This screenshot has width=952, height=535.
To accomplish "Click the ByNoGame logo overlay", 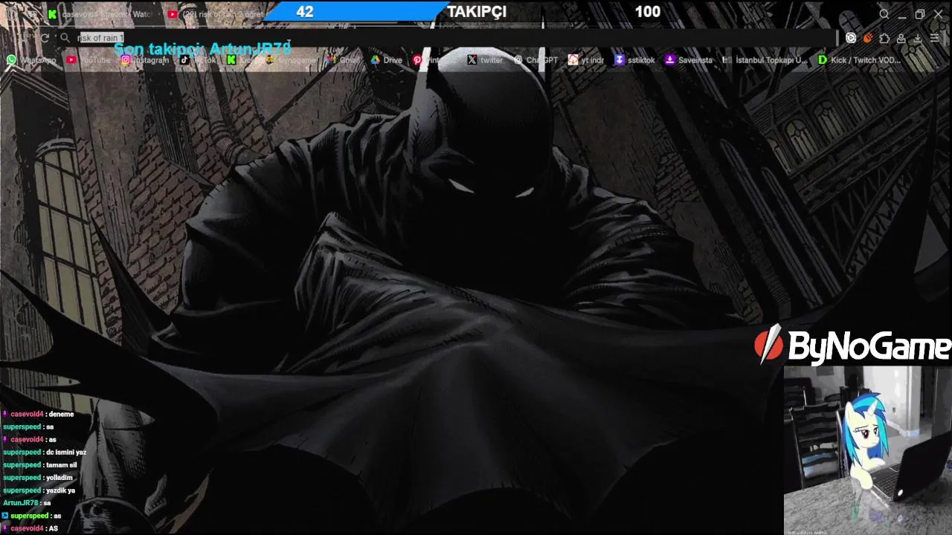I will tap(852, 346).
